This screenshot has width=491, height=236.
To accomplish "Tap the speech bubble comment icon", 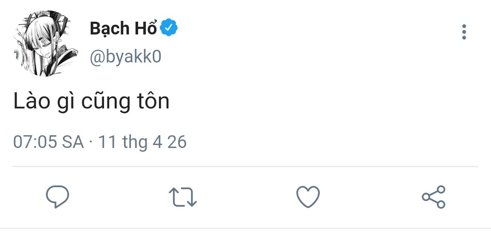I will click(x=57, y=197).
